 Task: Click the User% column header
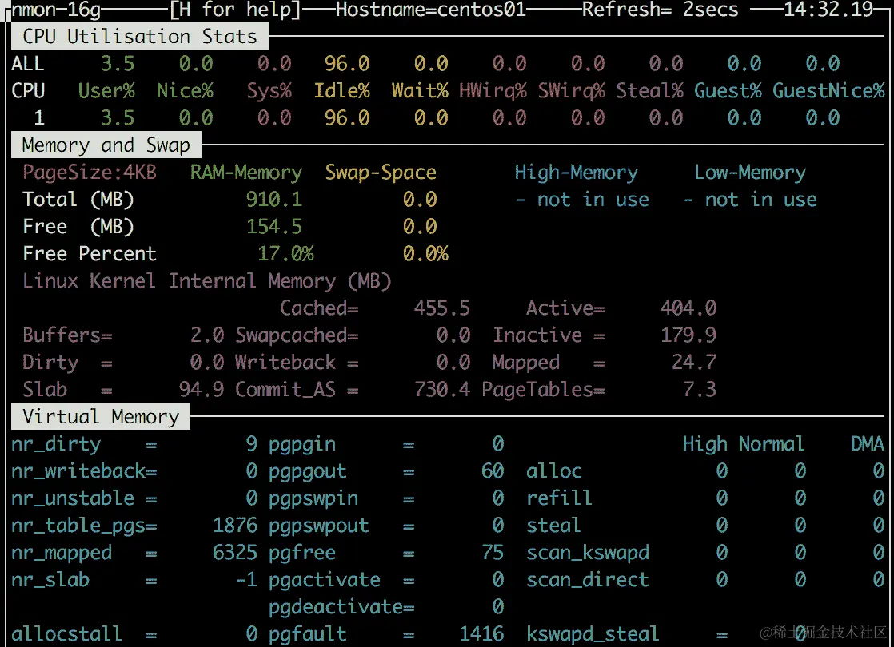coord(106,90)
